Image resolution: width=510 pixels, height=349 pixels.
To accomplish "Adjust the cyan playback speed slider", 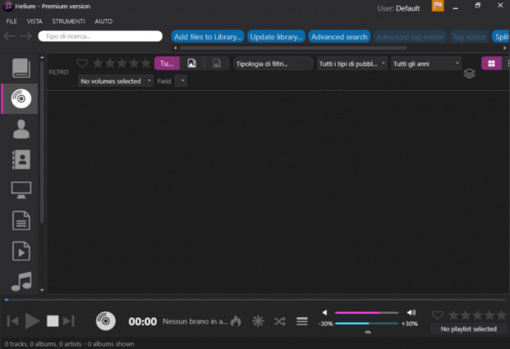I will point(367,323).
